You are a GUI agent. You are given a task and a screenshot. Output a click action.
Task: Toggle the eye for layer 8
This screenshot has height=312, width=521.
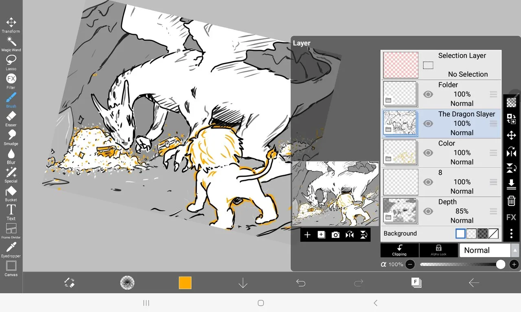point(428,182)
